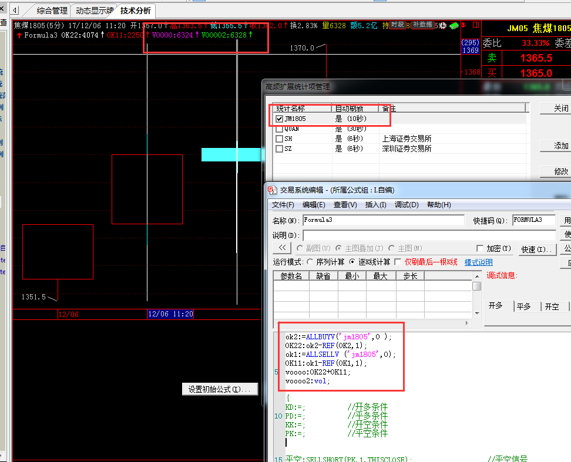The height and width of the screenshot is (462, 571).
Task: Click the 交易系统编辑 window title icon
Action: coord(272,190)
